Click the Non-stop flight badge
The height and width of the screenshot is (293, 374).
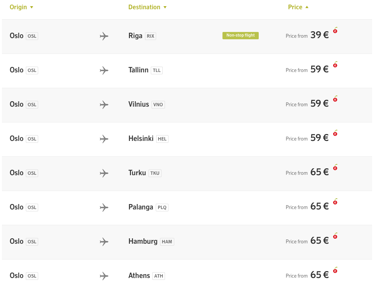click(241, 35)
